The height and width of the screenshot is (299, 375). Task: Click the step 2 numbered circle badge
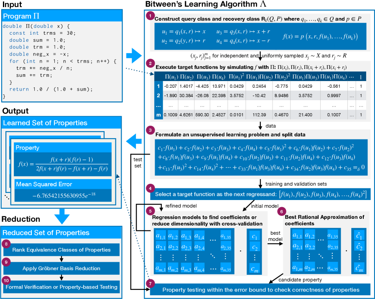[x=150, y=63]
